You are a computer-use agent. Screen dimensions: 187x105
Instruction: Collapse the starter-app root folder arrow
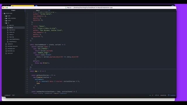point(3,13)
